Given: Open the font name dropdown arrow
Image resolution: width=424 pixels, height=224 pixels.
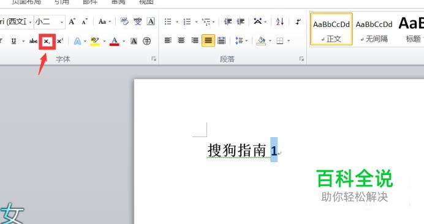Looking at the screenshot, I should [30, 22].
